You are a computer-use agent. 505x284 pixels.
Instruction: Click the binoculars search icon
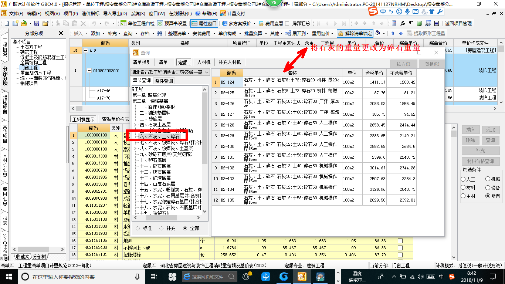(160, 33)
